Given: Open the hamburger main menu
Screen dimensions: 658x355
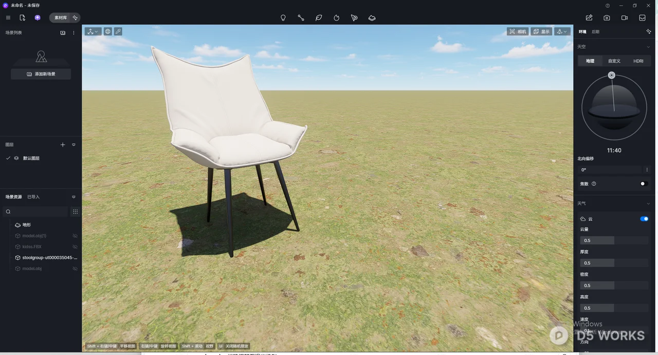Looking at the screenshot, I should pos(8,17).
